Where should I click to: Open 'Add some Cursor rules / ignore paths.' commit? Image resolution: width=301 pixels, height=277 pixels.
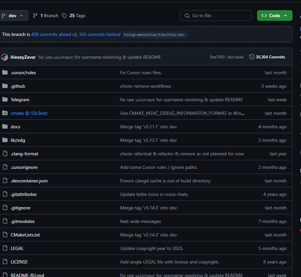[x=159, y=167]
